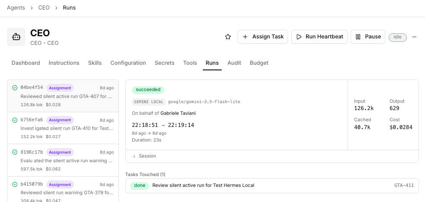This screenshot has height=202, width=425.
Task: Click the idle status badge
Action: pos(398,37)
